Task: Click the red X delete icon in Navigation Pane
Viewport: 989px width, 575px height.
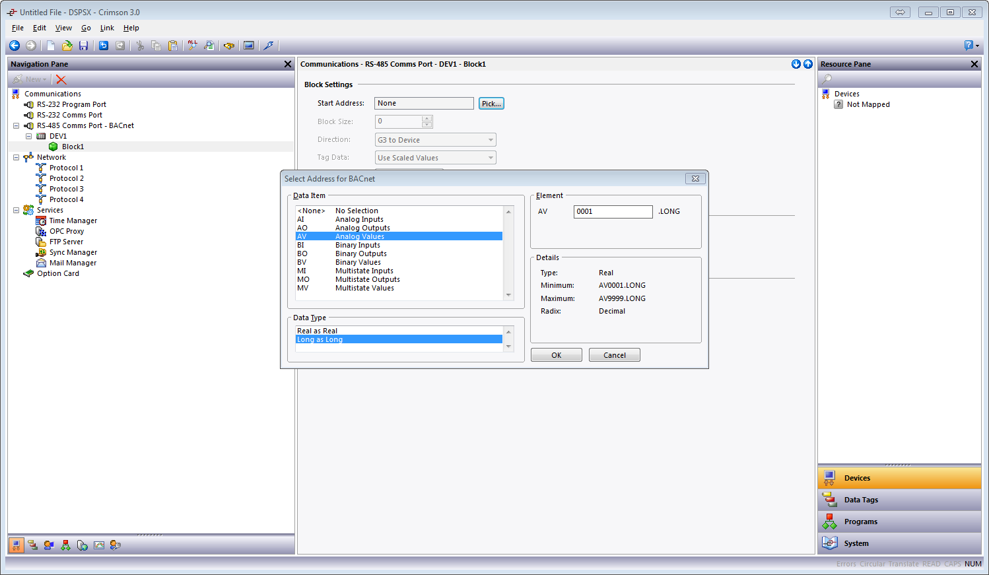Action: pos(61,79)
